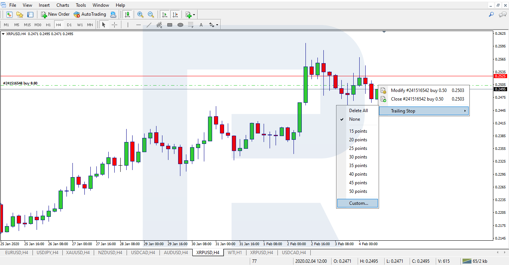This screenshot has width=509, height=265.
Task: Select the Fibonacci retracement tool
Action: point(159,25)
